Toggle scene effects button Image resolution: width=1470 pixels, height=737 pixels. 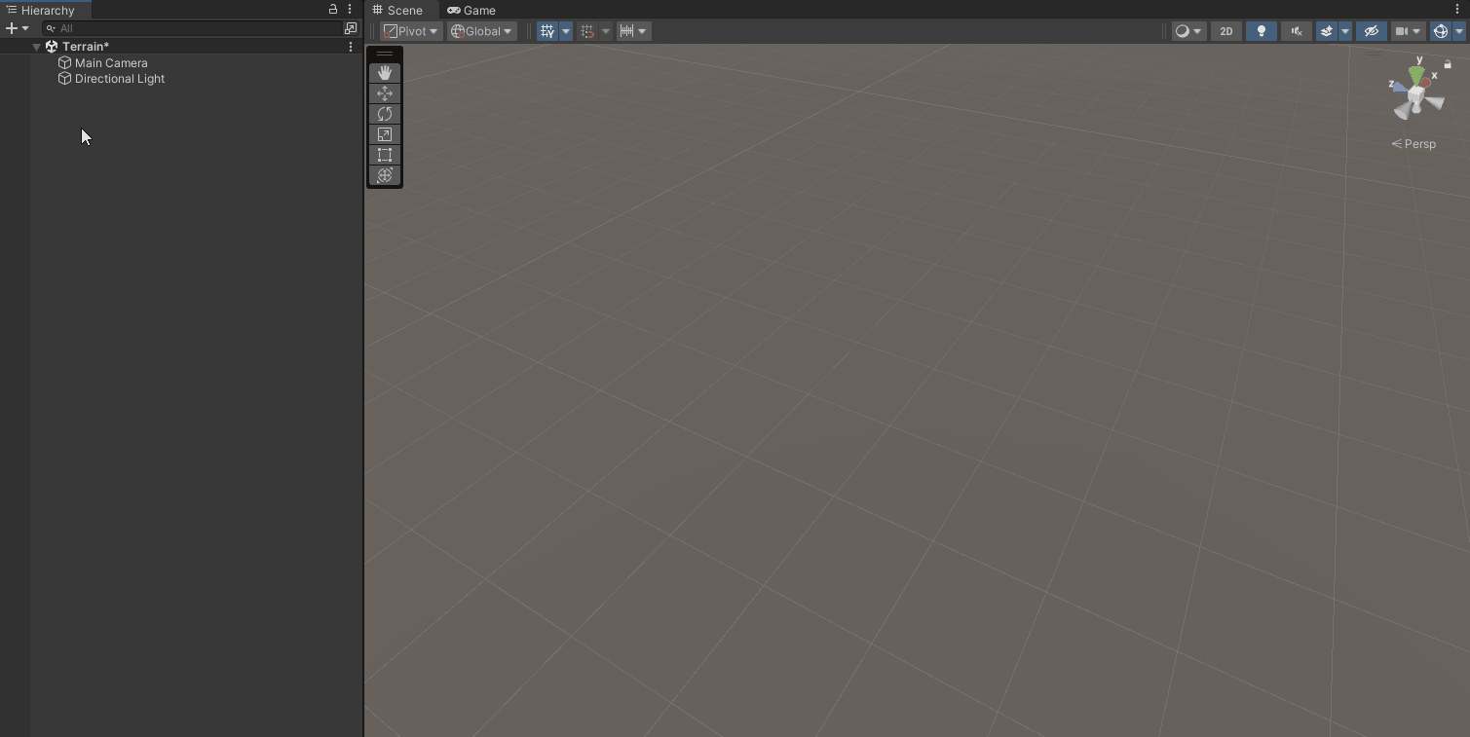(1327, 31)
